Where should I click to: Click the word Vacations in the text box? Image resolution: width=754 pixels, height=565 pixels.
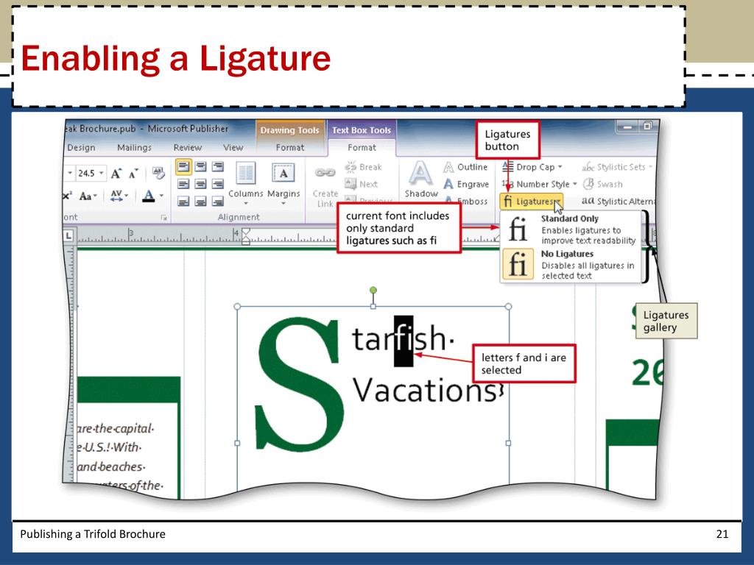click(x=424, y=390)
